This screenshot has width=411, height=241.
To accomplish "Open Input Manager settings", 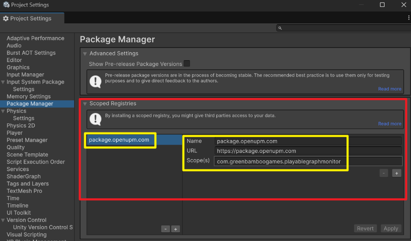I will (25, 75).
